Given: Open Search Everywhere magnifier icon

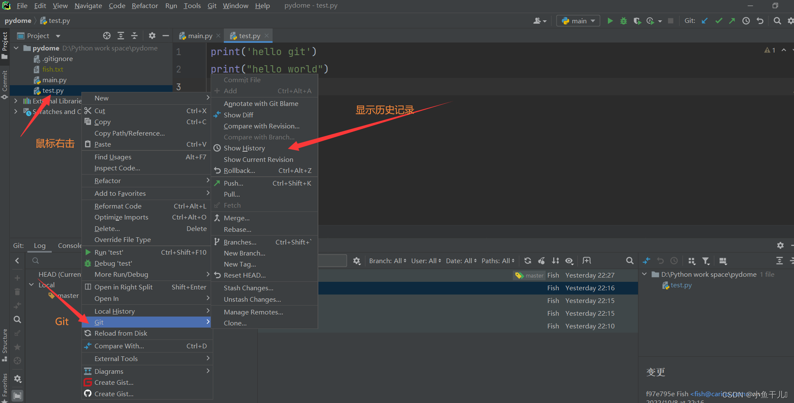Looking at the screenshot, I should pos(777,21).
